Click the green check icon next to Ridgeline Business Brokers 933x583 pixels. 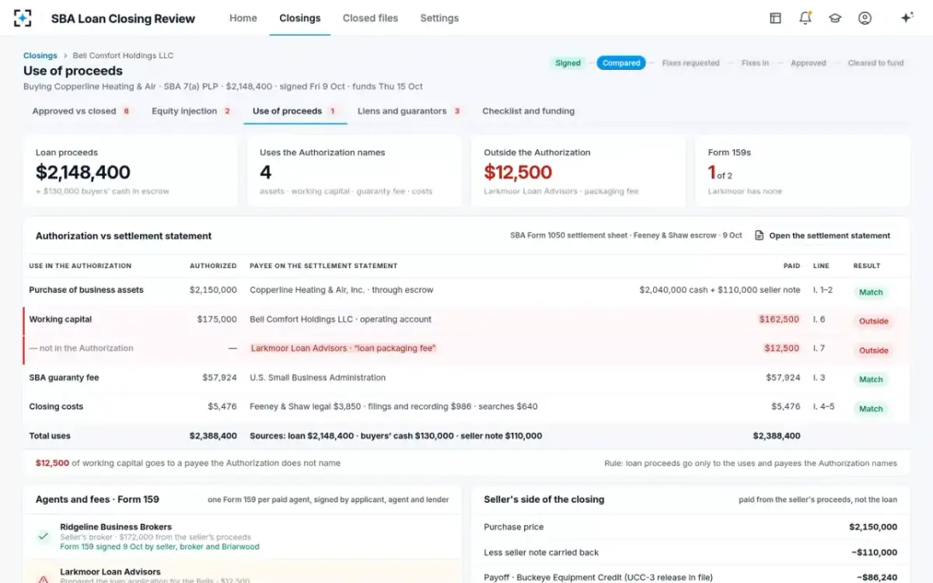[x=44, y=536]
